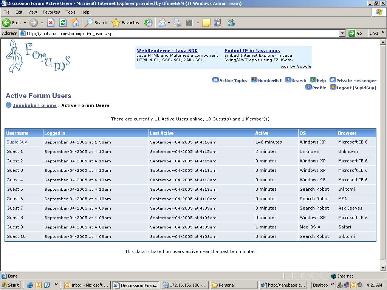Click Ads by Google link
Viewport: 387px width, 290px height.
click(x=296, y=66)
